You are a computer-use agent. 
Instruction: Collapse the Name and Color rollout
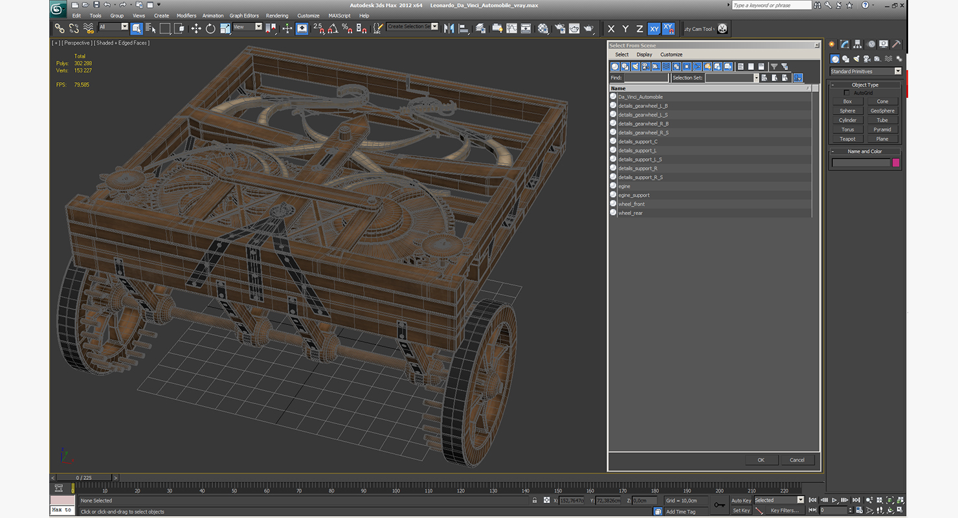pyautogui.click(x=865, y=152)
